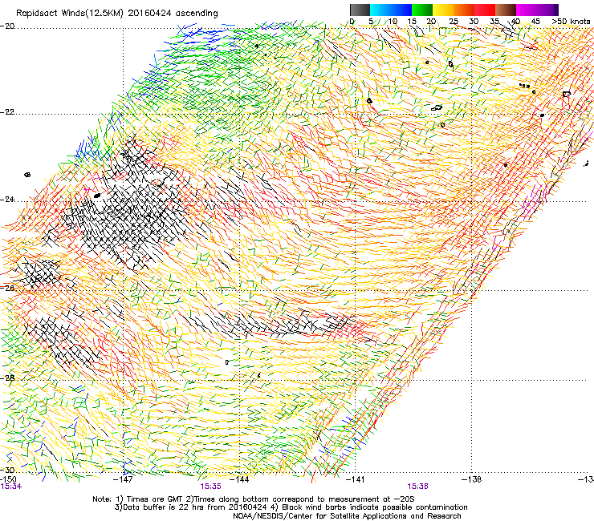Click the note line 'Times are GMT'
Screen dimensions: 594x521
point(154,499)
